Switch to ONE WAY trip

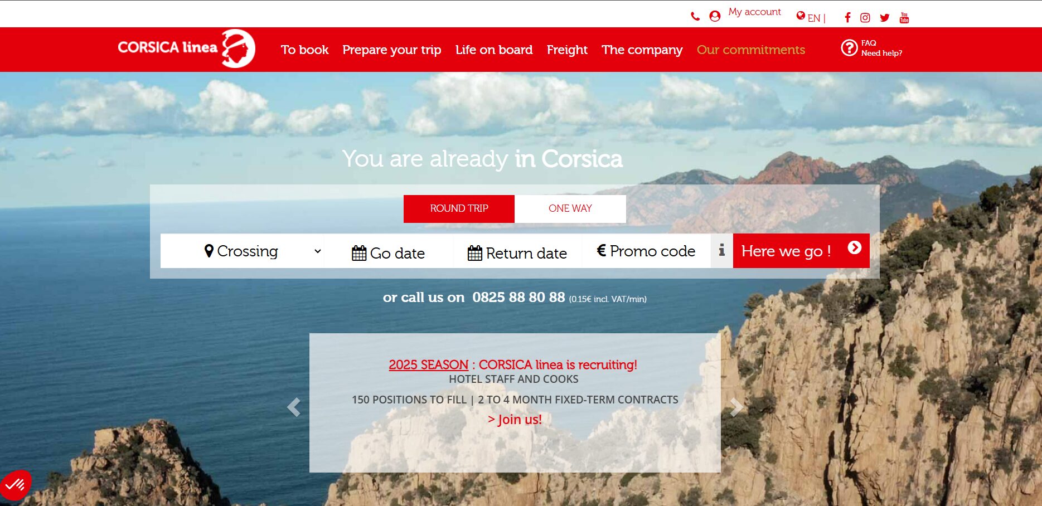[570, 208]
